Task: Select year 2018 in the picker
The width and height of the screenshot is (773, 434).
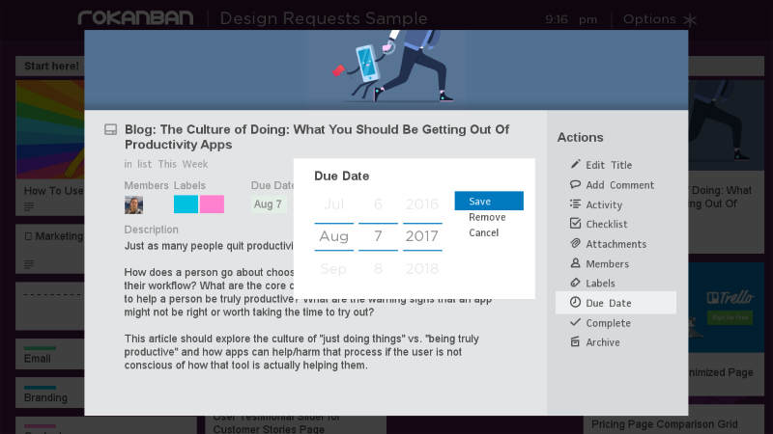Action: (422, 269)
